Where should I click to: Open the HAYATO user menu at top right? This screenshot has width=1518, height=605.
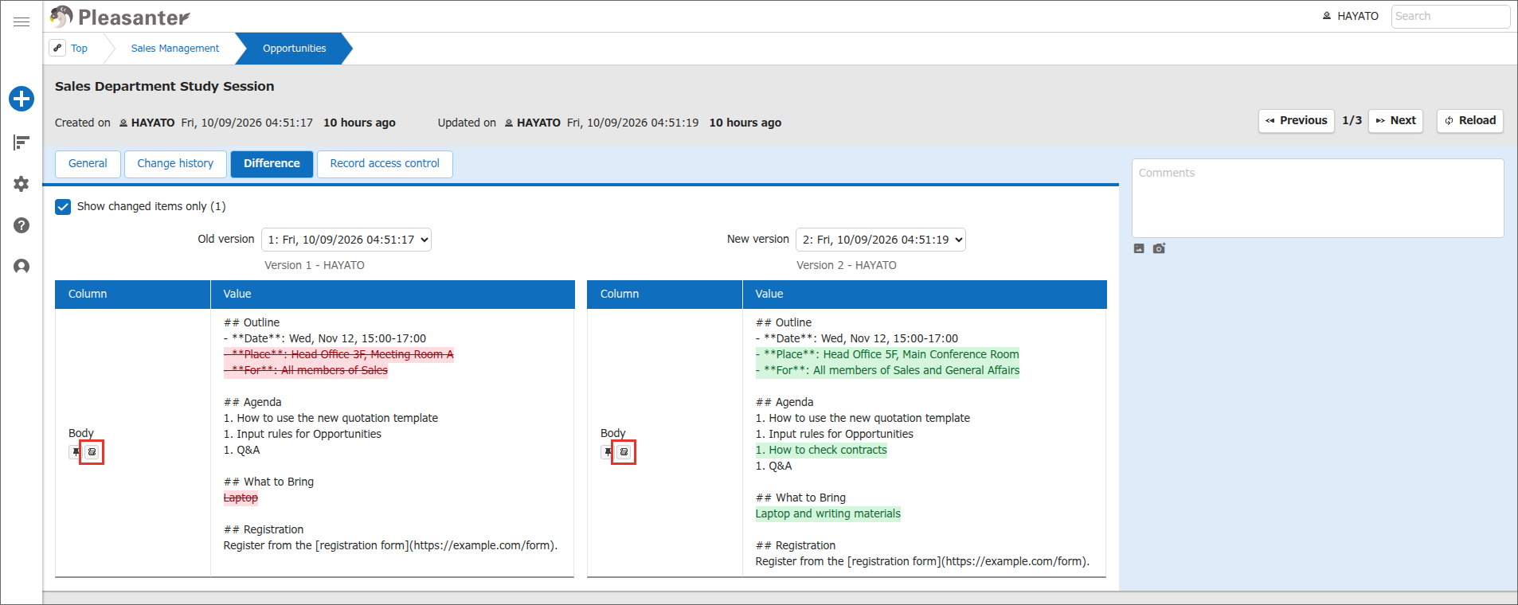(x=1351, y=16)
